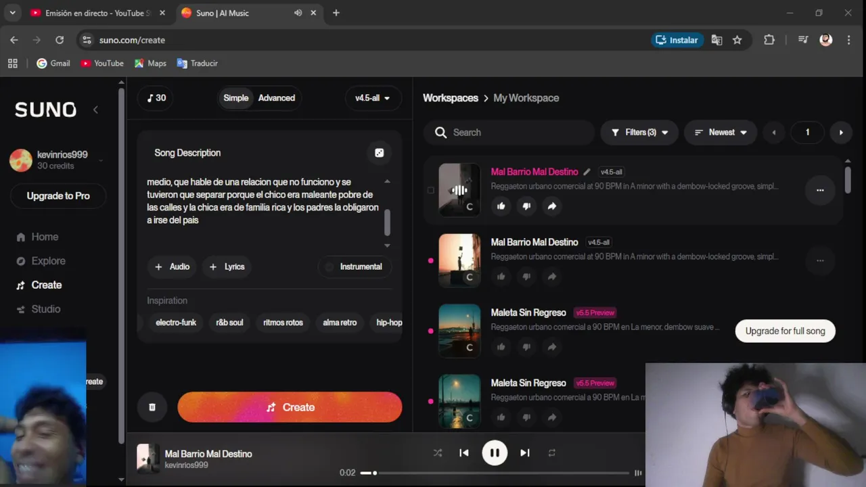Mute the Suno tab audio icon

pos(298,13)
